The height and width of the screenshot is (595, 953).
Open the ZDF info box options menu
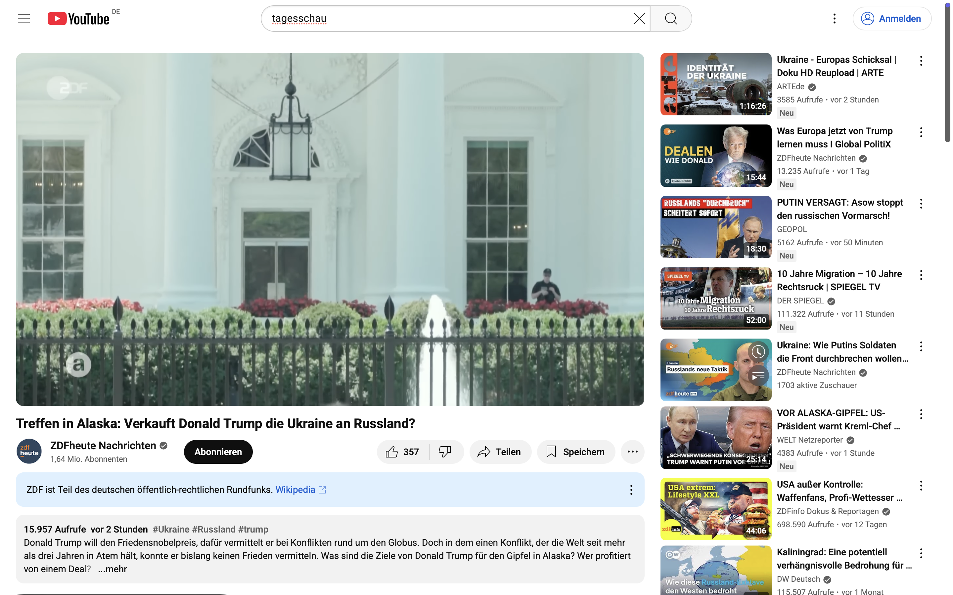tap(631, 490)
